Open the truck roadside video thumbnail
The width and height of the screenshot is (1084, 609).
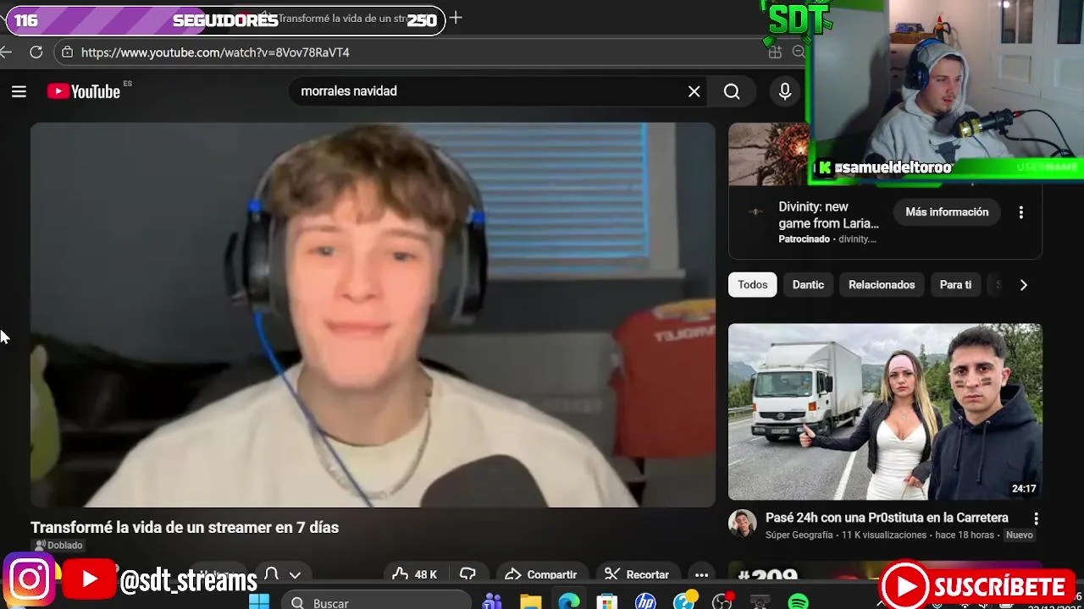tap(885, 411)
